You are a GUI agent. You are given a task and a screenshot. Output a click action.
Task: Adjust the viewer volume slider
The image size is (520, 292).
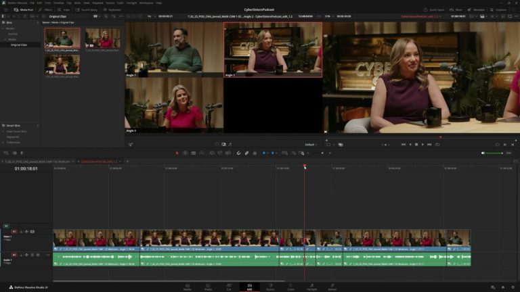(x=495, y=153)
